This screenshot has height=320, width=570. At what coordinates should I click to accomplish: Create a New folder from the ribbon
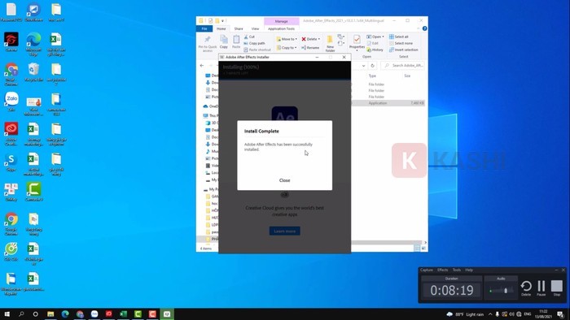(x=330, y=43)
